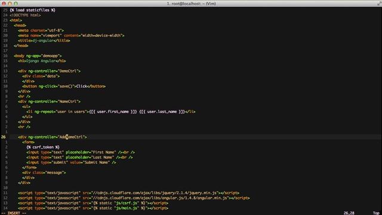
Task: Click the body ng-app="demoapp" line
Action: tap(38, 56)
